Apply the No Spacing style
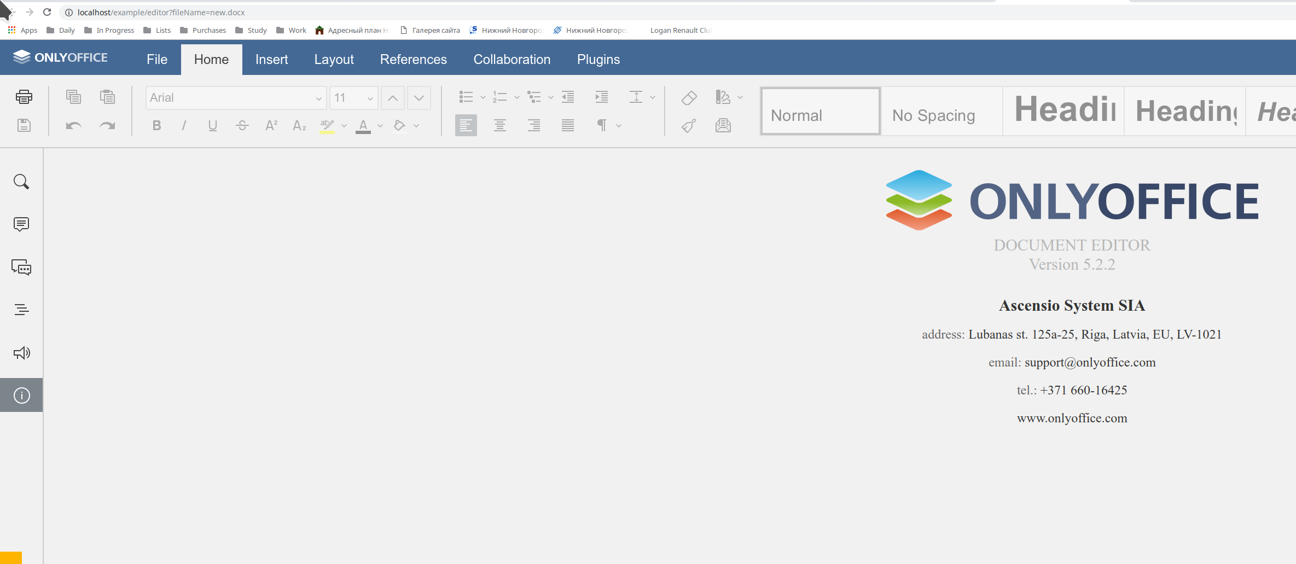The height and width of the screenshot is (564, 1296). pos(933,111)
